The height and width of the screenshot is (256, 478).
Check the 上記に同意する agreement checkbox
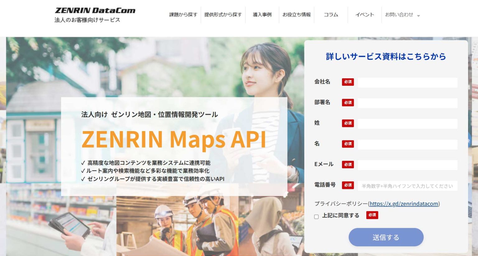coord(316,216)
